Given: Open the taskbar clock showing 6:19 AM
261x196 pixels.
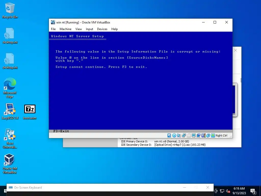Looking at the screenshot, I should click(239, 191).
